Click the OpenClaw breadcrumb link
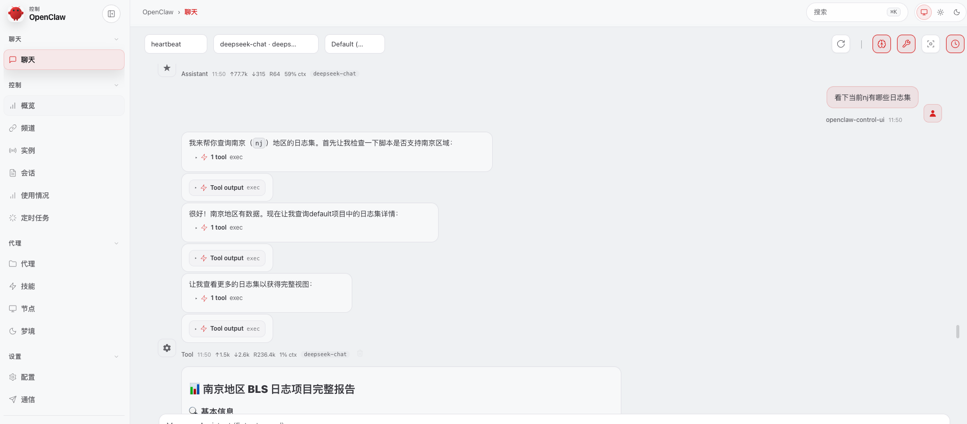 (158, 12)
